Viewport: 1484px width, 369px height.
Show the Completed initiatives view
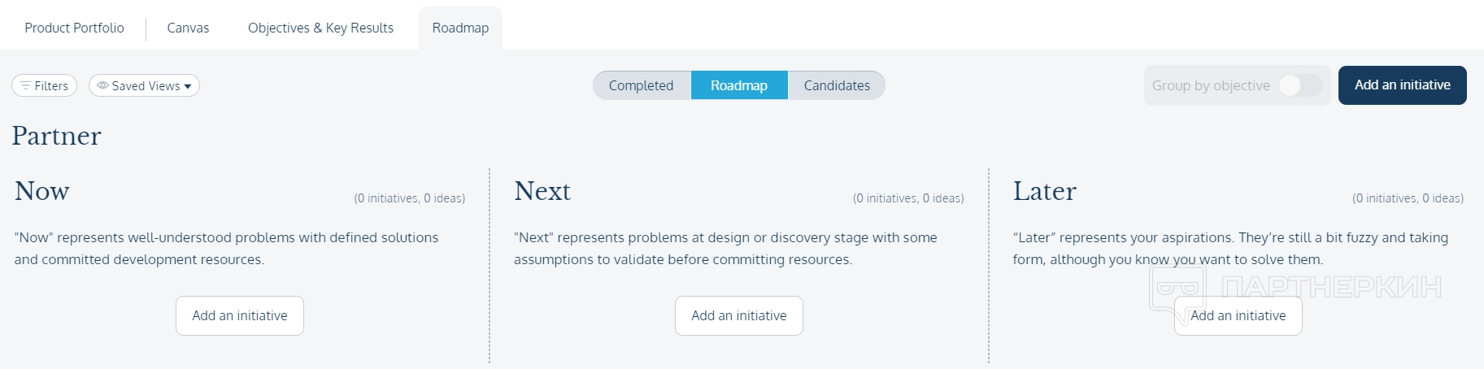coord(641,85)
